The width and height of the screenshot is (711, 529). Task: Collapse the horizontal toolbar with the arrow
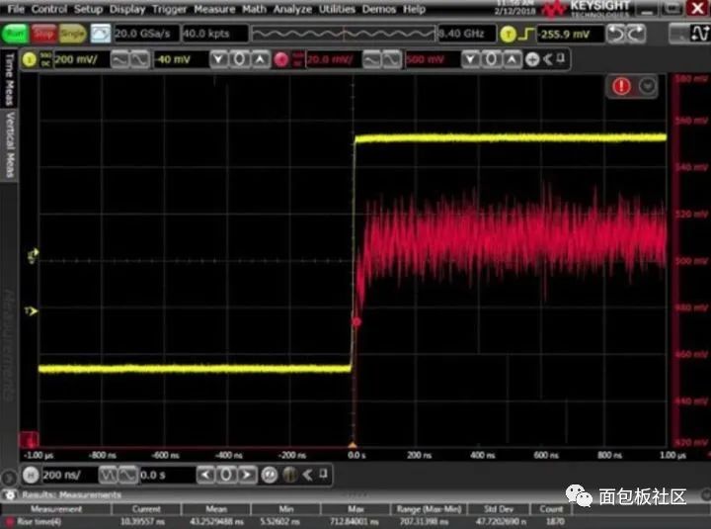tap(308, 475)
